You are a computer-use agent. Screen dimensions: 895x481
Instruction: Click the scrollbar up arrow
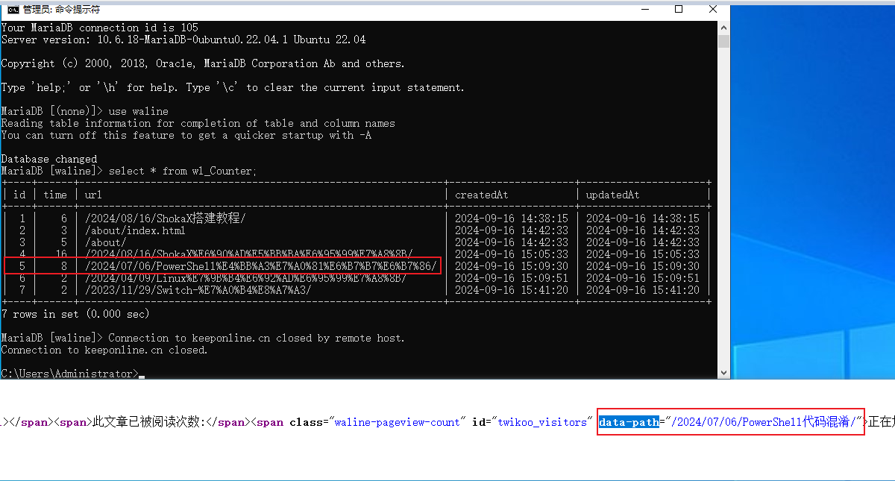pos(723,28)
